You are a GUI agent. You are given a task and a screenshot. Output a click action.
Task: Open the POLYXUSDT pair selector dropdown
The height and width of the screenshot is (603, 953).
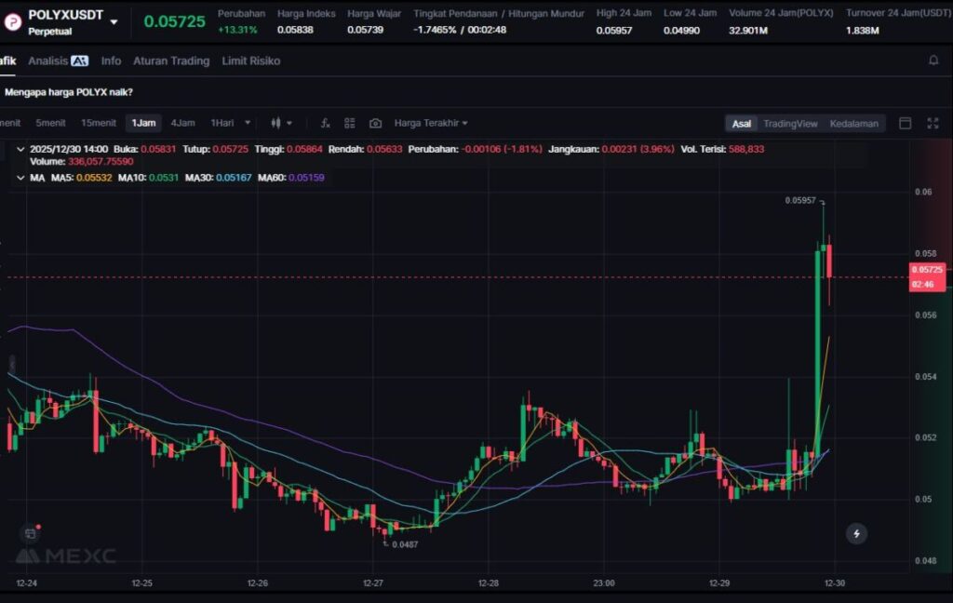(x=114, y=20)
